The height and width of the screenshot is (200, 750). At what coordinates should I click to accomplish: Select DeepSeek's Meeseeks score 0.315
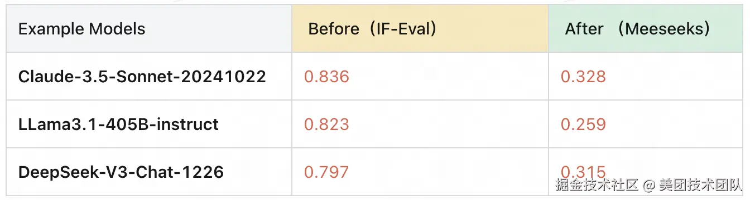583,172
